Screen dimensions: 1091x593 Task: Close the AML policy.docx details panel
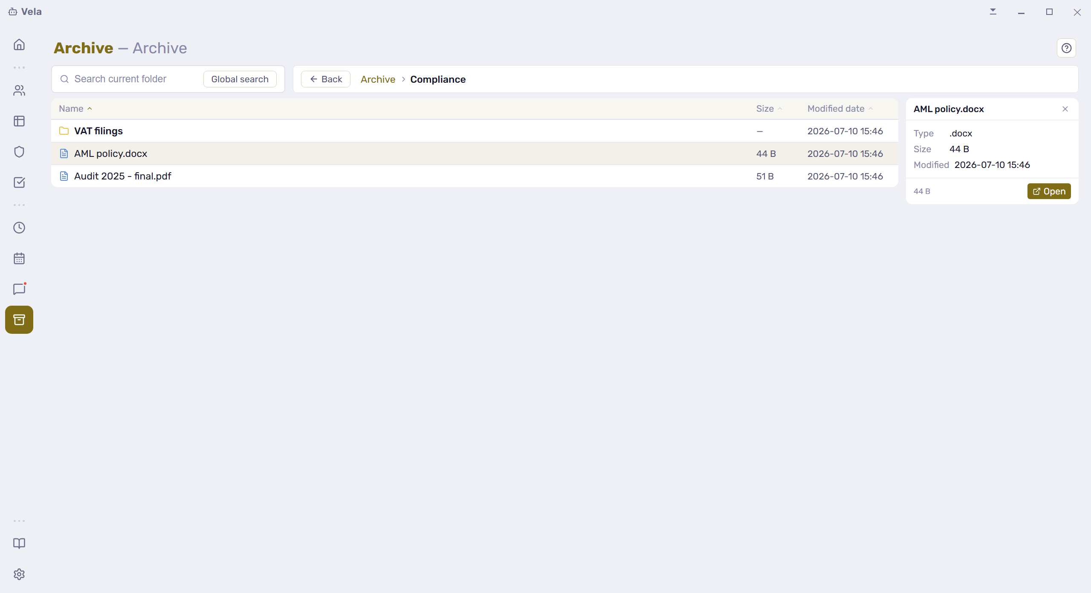(x=1065, y=109)
